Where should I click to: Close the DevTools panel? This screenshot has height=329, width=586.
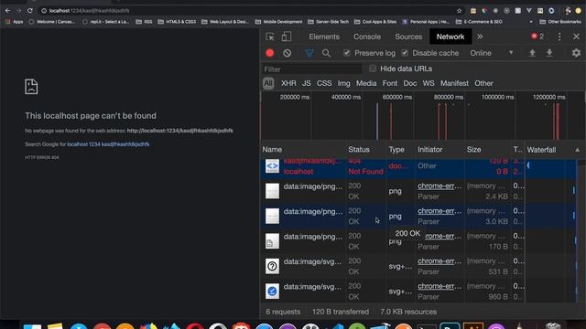576,37
